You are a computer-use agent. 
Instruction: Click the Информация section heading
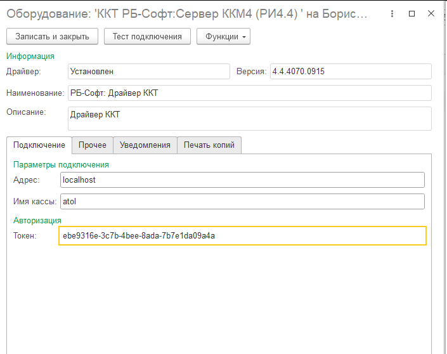30,56
